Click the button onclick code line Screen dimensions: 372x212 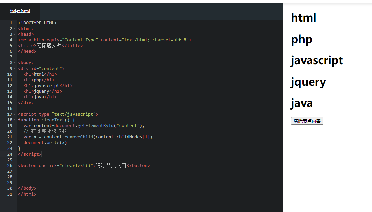[x=84, y=166]
